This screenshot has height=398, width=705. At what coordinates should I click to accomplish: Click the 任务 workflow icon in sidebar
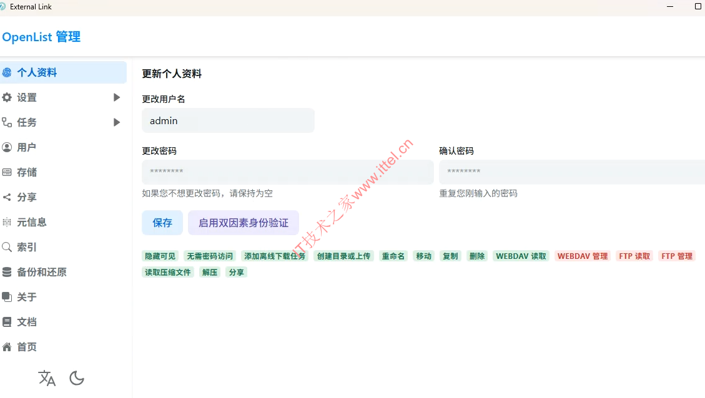click(7, 122)
